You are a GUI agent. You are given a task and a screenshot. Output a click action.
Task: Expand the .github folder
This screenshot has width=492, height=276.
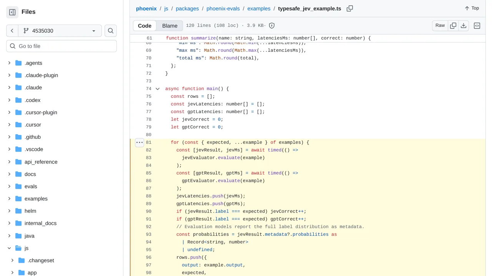pos(9,137)
